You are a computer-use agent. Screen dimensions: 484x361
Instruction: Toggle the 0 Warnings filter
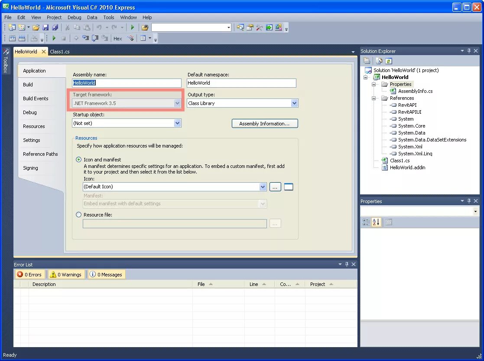point(66,275)
